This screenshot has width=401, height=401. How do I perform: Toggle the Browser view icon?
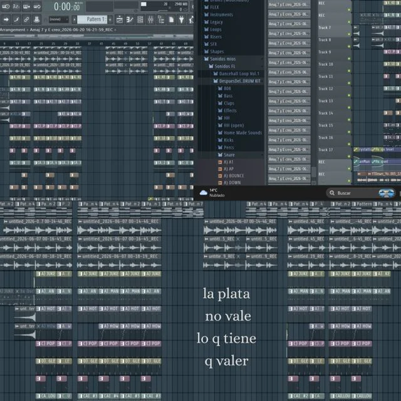coord(161,19)
